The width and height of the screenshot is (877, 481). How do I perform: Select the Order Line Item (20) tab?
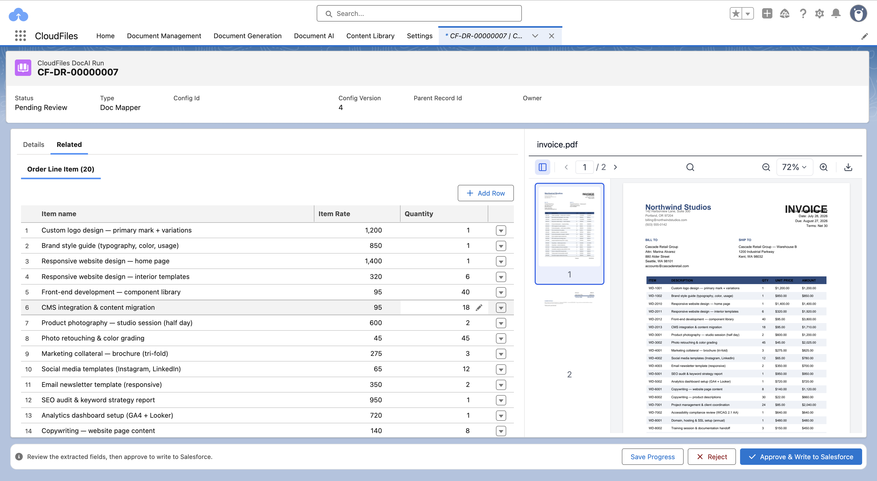pos(61,169)
